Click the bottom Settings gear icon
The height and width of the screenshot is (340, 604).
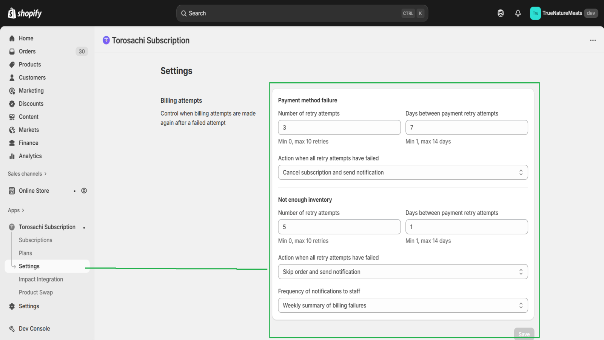click(12, 306)
